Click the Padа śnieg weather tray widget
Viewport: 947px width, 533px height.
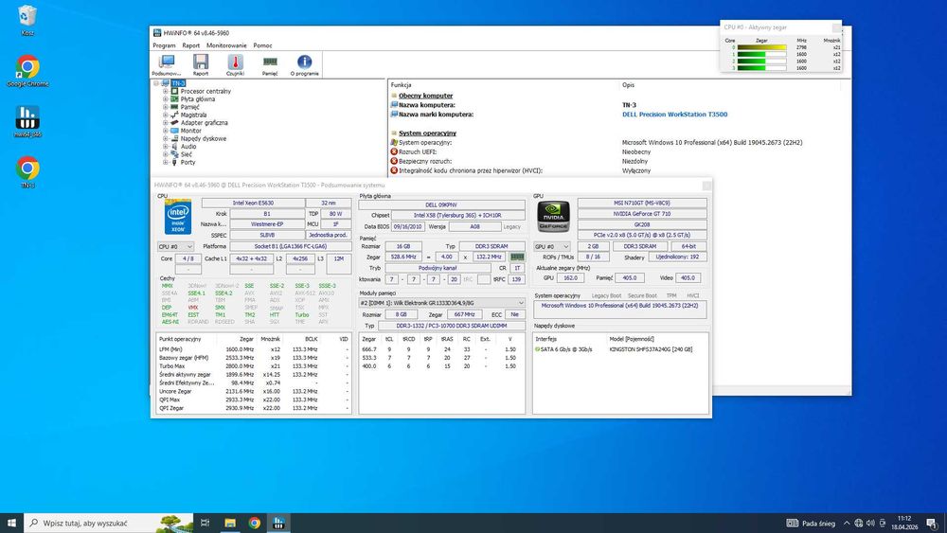tap(811, 524)
